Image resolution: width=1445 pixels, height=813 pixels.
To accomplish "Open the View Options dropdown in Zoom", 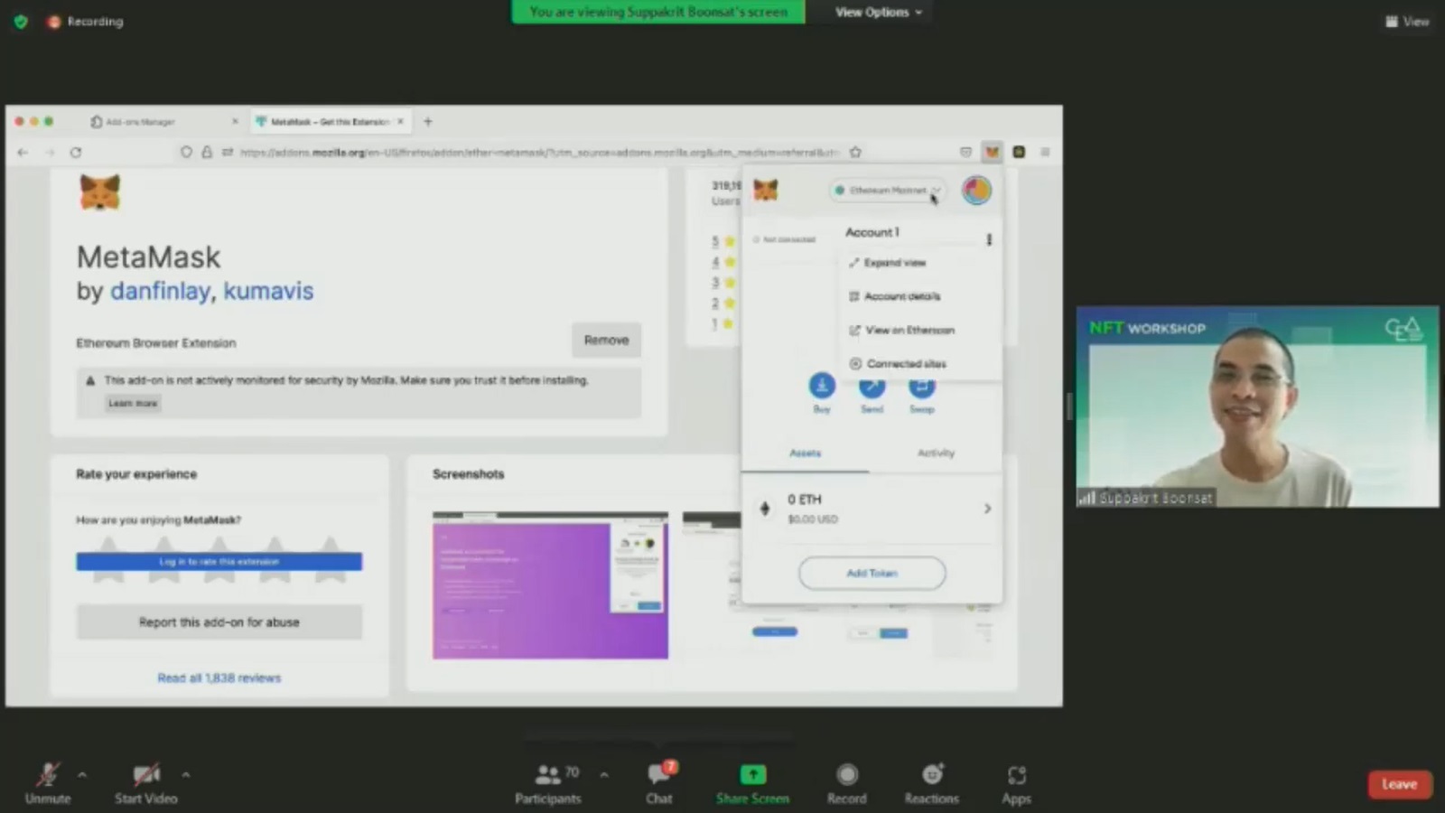I will [878, 12].
